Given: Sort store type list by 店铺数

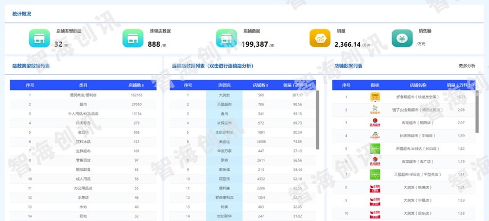Looking at the screenshot, I should point(136,85).
